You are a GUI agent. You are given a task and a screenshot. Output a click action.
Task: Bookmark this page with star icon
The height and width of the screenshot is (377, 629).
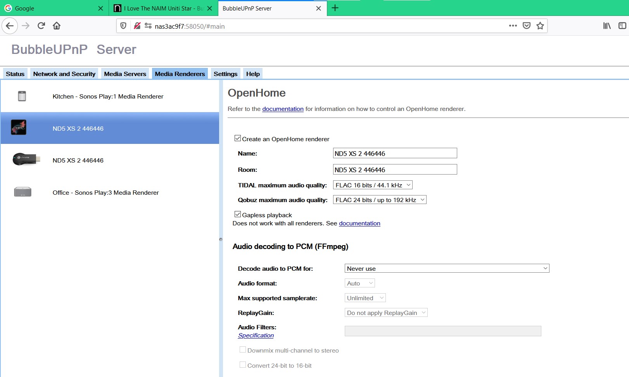pyautogui.click(x=540, y=26)
